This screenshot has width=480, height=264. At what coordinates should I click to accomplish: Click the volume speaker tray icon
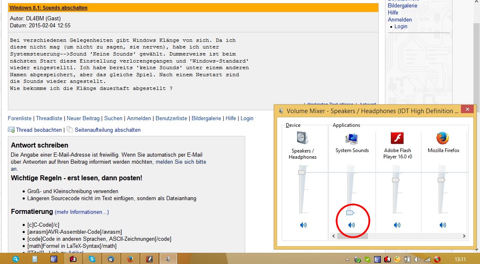click(x=417, y=259)
